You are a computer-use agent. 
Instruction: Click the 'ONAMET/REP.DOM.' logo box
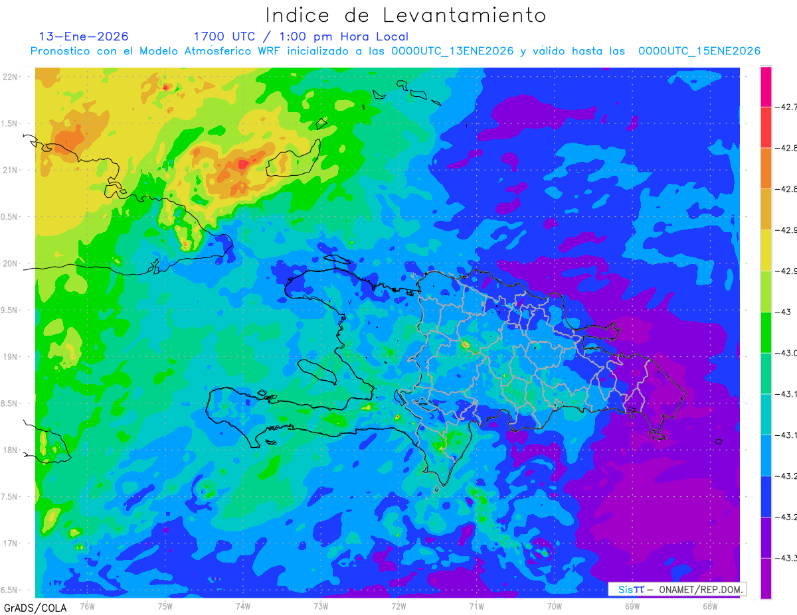677,589
